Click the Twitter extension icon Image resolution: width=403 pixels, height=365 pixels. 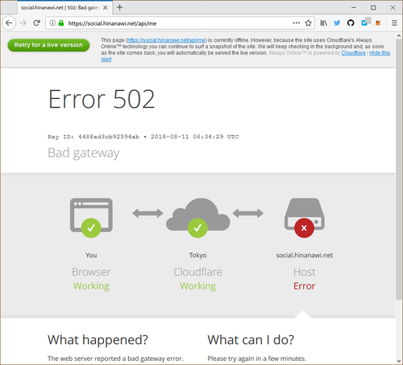click(x=337, y=23)
